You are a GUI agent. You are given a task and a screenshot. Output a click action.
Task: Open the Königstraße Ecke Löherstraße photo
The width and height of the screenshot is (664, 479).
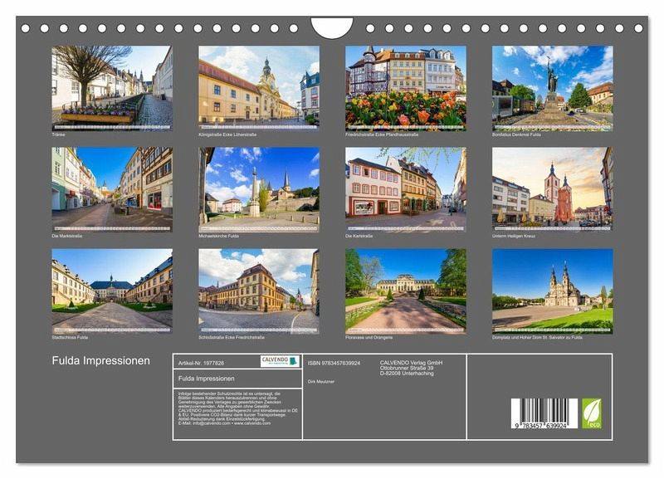tap(259, 88)
